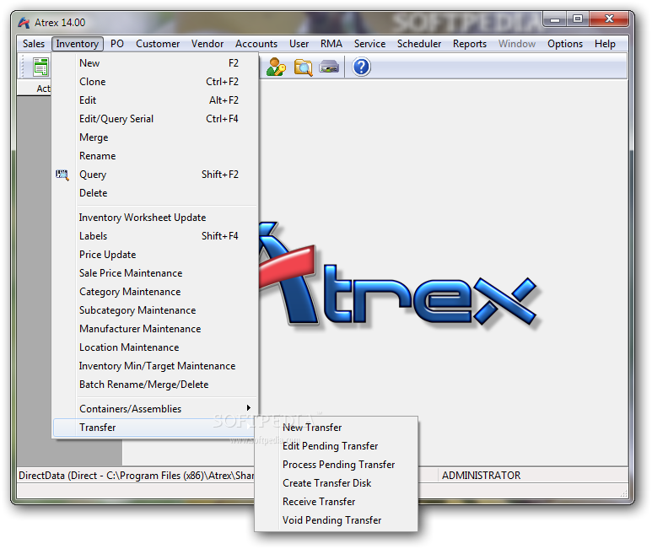Select the highlighted Transfer menu item
The image size is (652, 549).
(154, 428)
